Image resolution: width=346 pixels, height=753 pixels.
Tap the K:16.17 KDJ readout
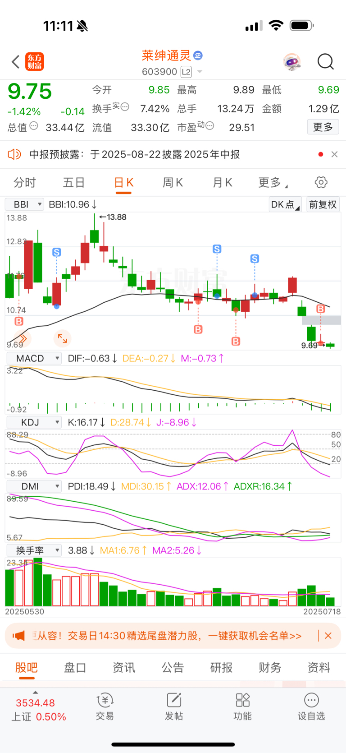[86, 422]
